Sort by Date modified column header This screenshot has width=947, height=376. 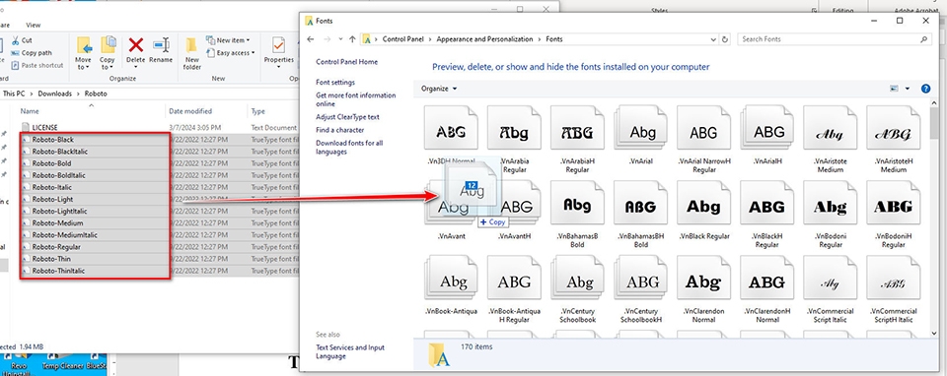[190, 111]
